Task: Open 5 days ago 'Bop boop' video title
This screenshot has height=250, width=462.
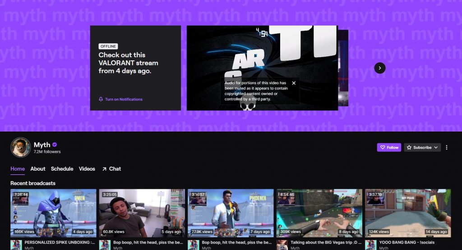Action: [x=148, y=242]
